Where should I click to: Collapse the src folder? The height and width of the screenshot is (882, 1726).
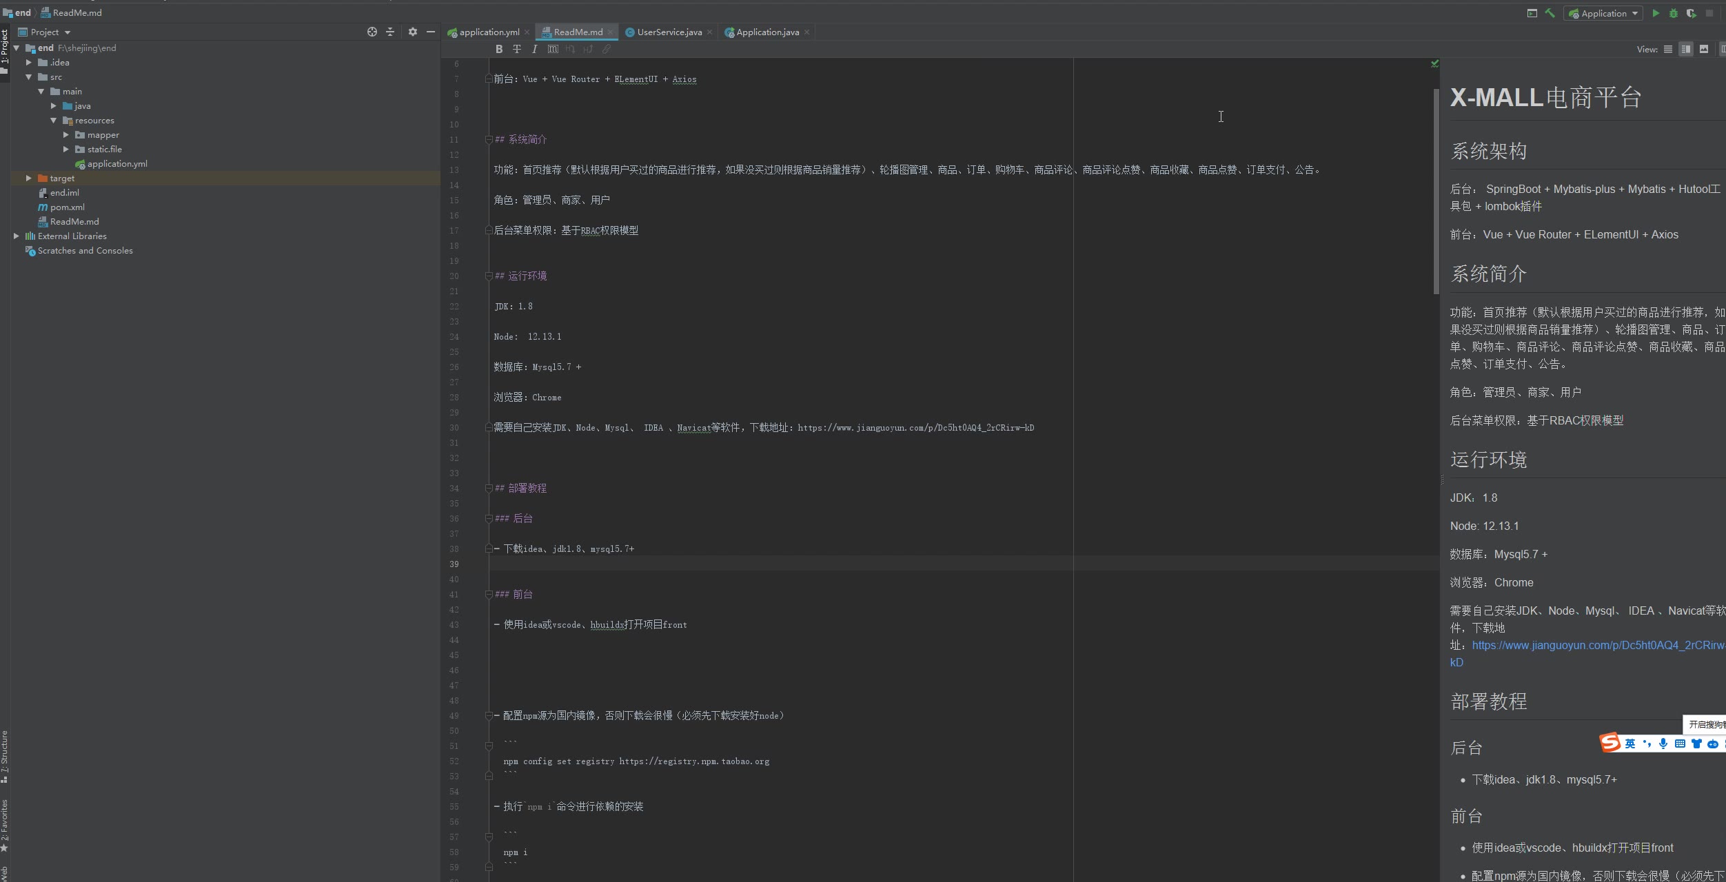[29, 76]
